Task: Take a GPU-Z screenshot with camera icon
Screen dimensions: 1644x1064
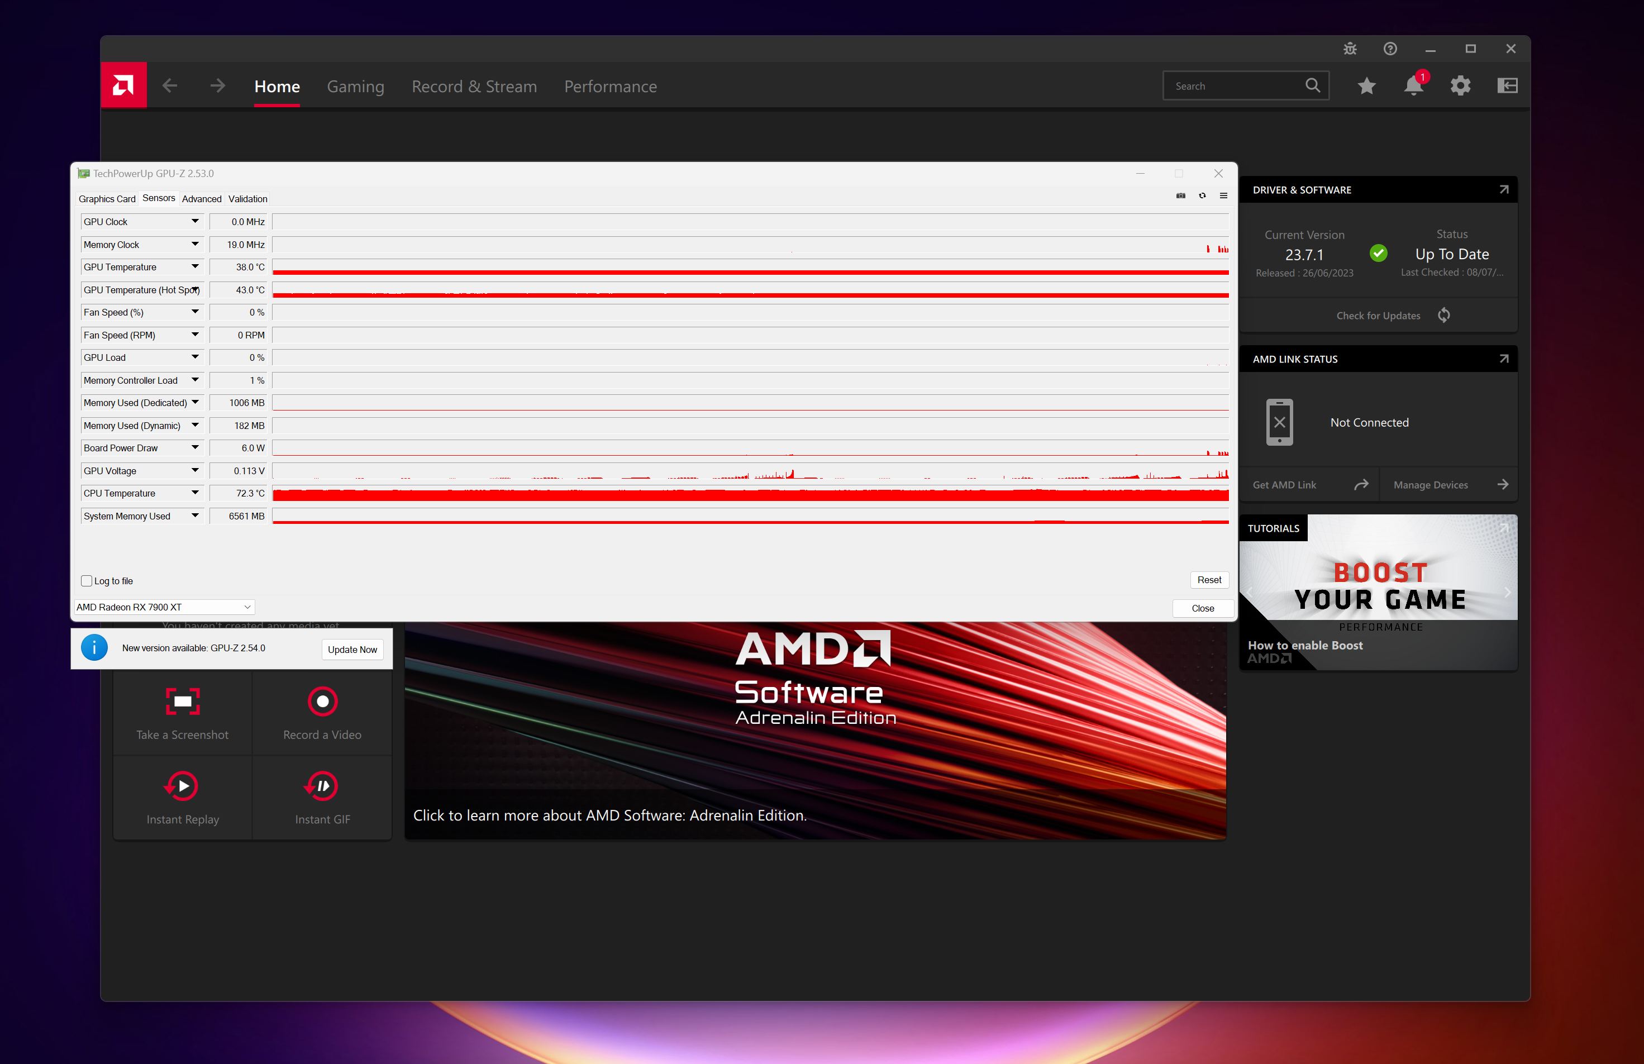Action: (1180, 196)
